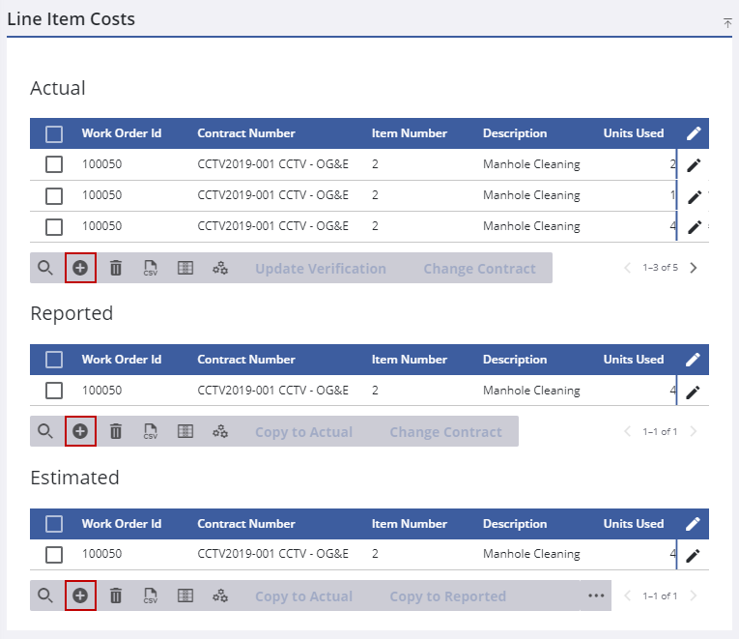Select all rows in Actual table header

[54, 134]
